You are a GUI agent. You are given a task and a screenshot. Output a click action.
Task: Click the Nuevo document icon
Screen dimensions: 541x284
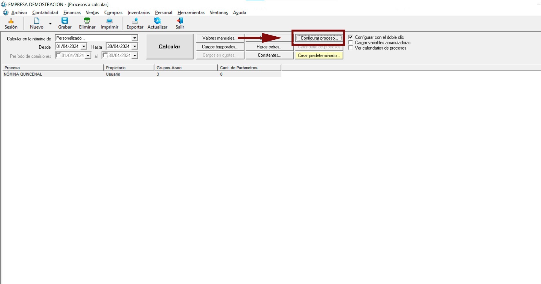tap(36, 21)
